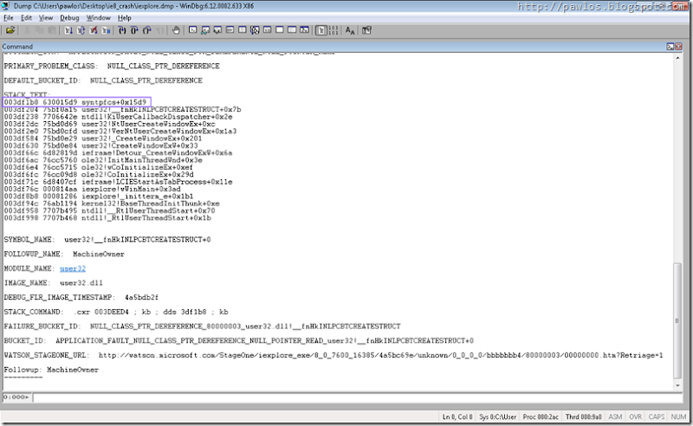Screen dimensions: 693x426
Task: Open the Call Stack window toolbar icon
Action: [x=255, y=30]
